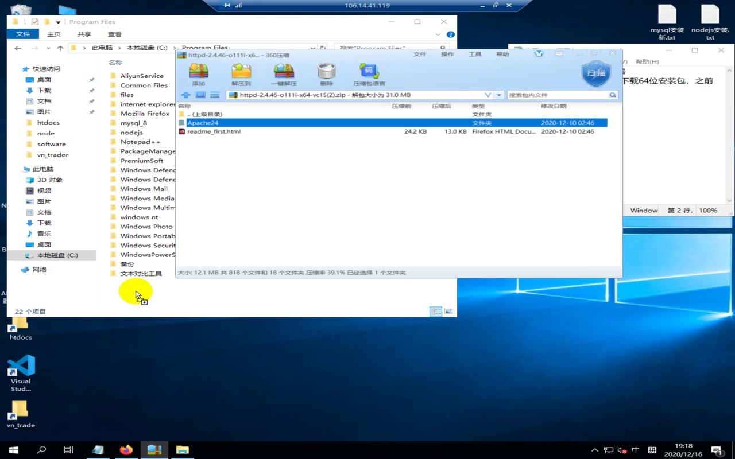Open the vn_trader desktop shortcut
The width and height of the screenshot is (735, 459).
tap(21, 414)
